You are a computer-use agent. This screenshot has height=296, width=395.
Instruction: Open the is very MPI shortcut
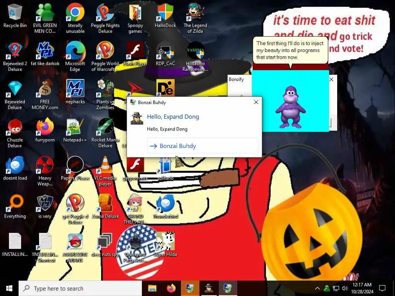pyautogui.click(x=45, y=207)
